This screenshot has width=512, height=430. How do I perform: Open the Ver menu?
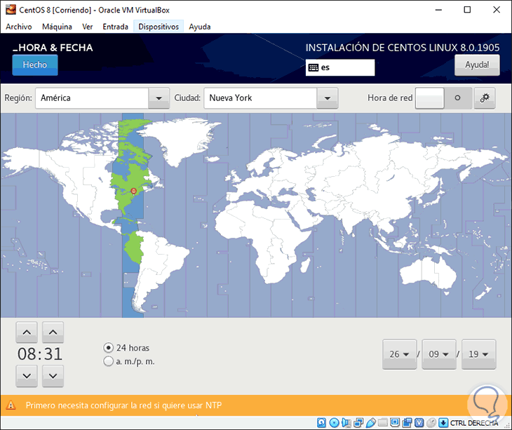click(88, 27)
